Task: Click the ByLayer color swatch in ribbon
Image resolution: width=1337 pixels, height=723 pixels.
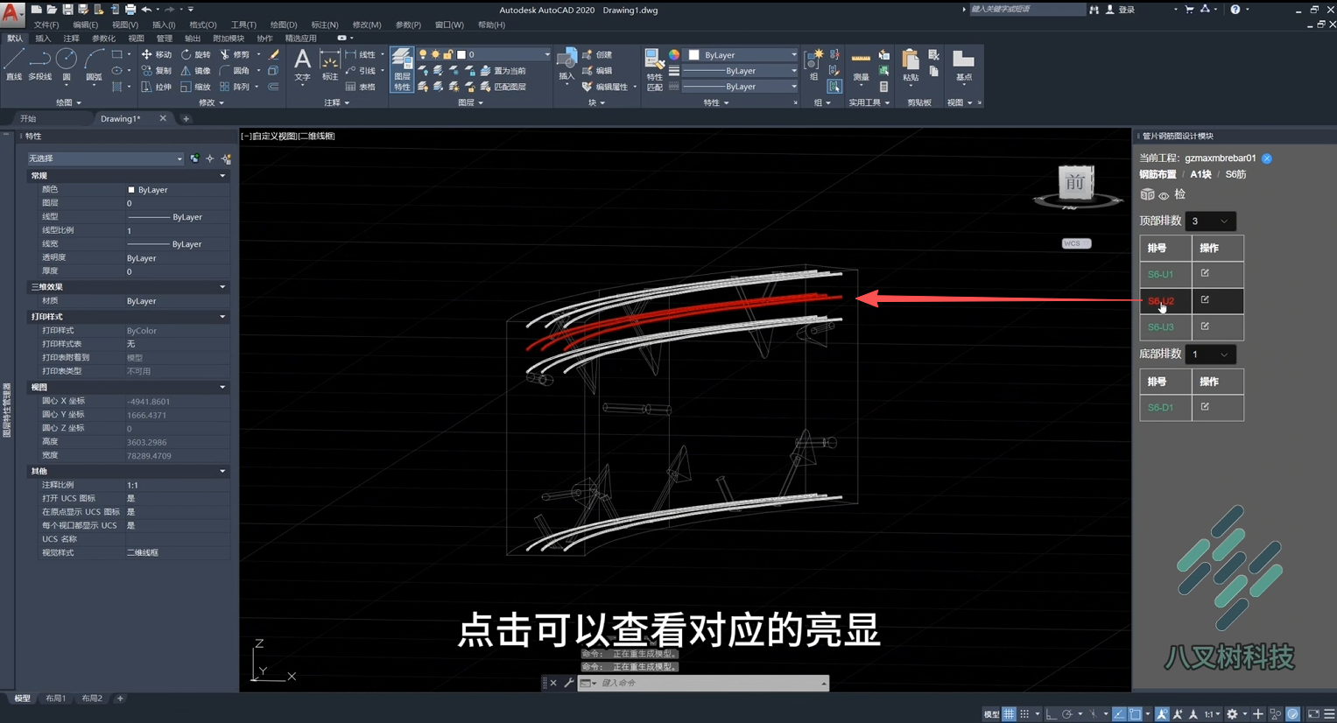Action: pos(694,55)
